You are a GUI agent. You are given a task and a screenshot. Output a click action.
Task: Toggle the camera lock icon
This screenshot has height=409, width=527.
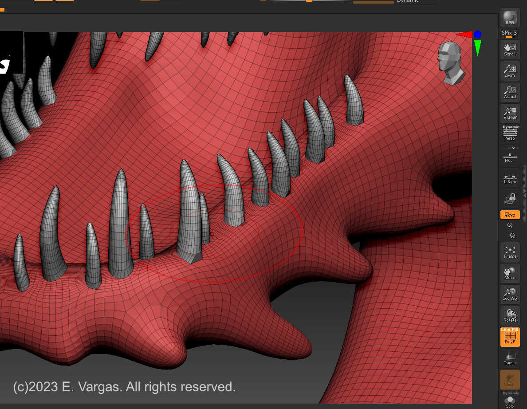pyautogui.click(x=510, y=199)
